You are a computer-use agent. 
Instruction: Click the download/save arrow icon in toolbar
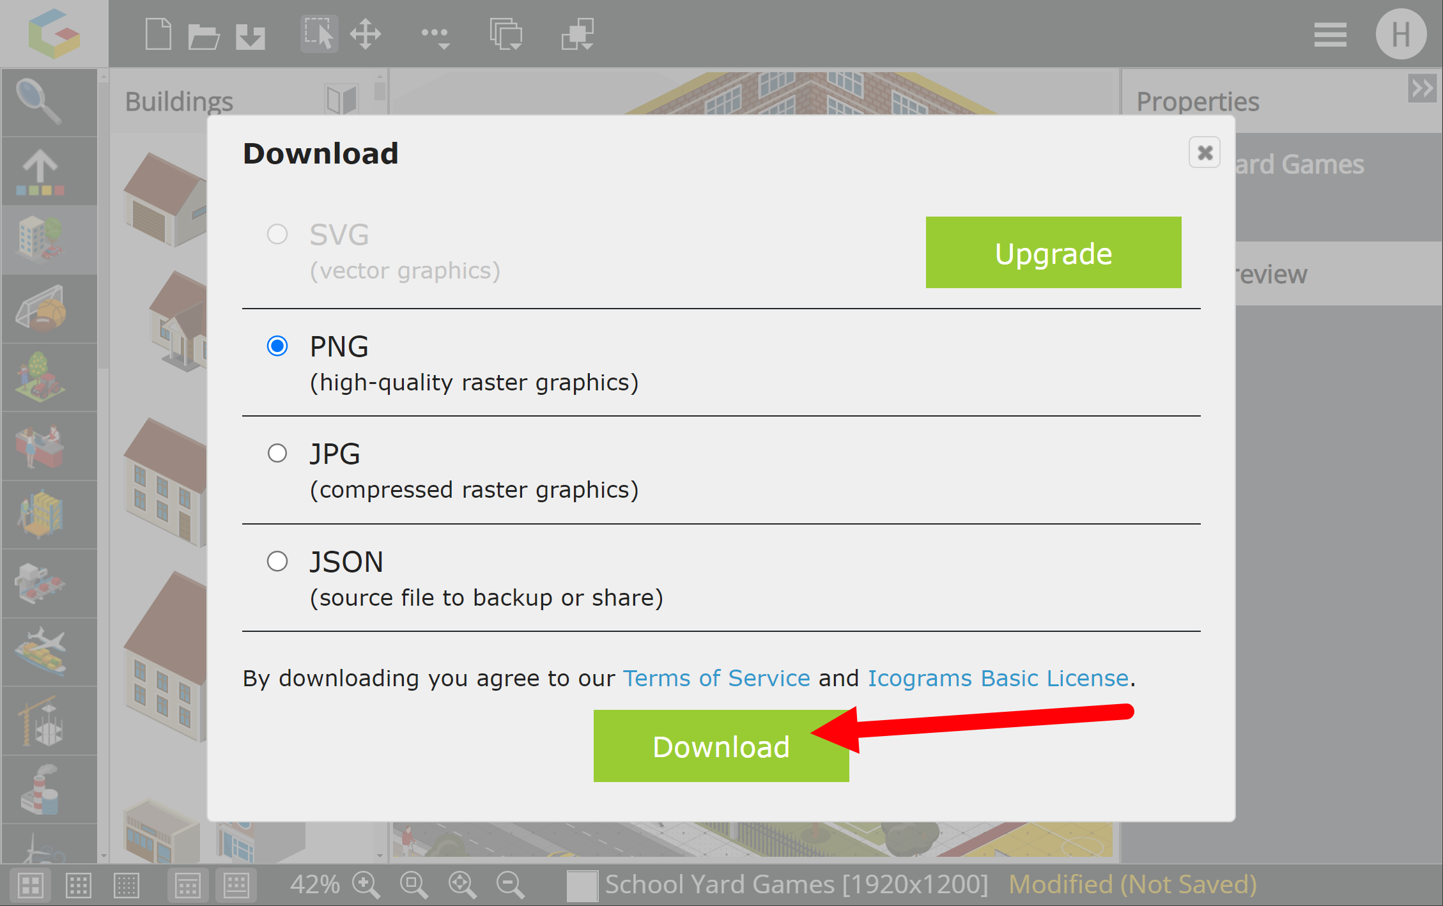251,36
